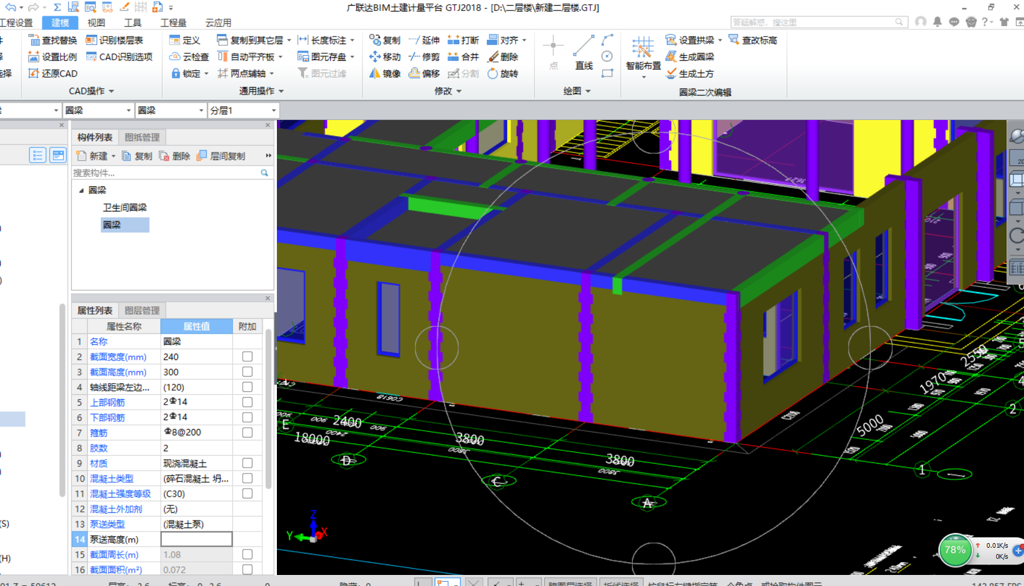Click 还原CAD tool

point(53,74)
